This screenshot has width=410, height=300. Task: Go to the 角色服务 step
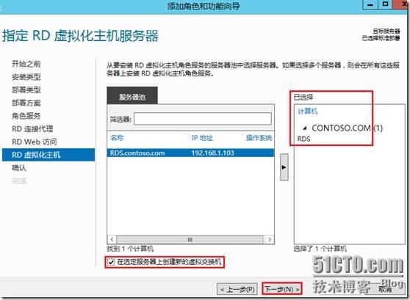click(26, 116)
